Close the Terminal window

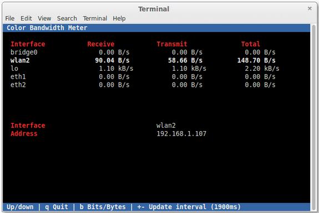click(x=310, y=8)
